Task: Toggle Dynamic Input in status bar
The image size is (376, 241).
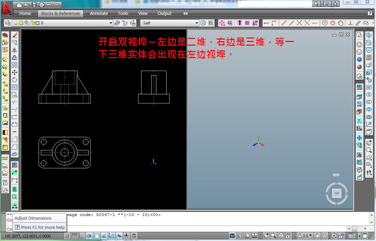Action: point(119,236)
